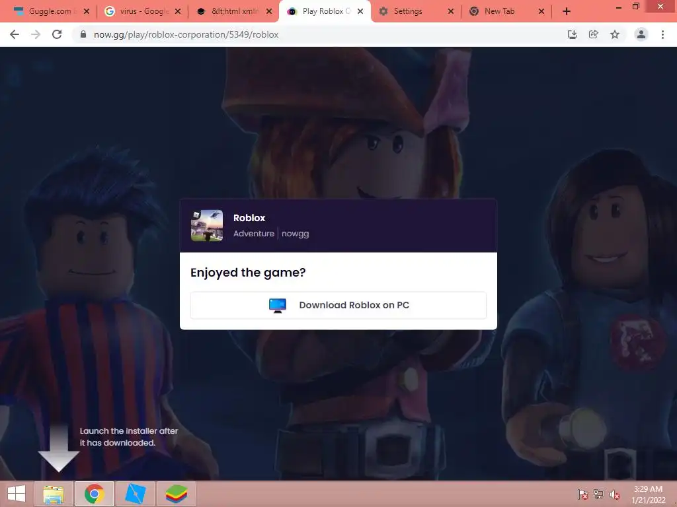Close the &lt;html xml tab
Viewport: 677px width, 507px height.
(269, 11)
